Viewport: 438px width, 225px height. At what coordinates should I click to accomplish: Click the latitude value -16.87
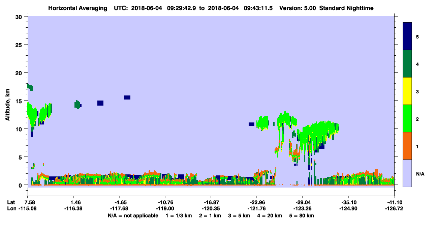[x=211, y=202]
